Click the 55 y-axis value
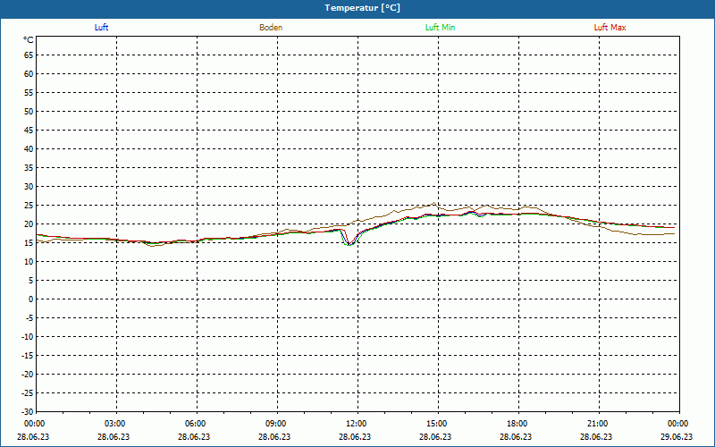The height and width of the screenshot is (447, 715). tap(29, 93)
